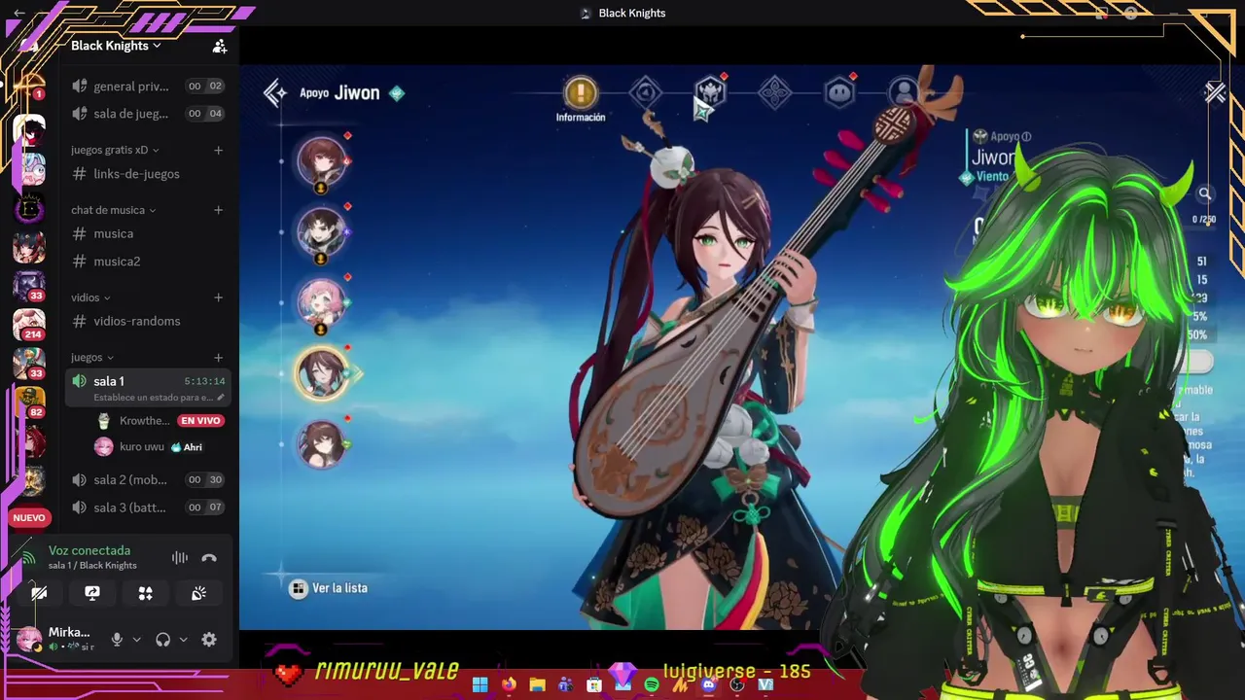The width and height of the screenshot is (1245, 700).
Task: Click the EN VIVO badge next to Krowthe
Action: [200, 421]
